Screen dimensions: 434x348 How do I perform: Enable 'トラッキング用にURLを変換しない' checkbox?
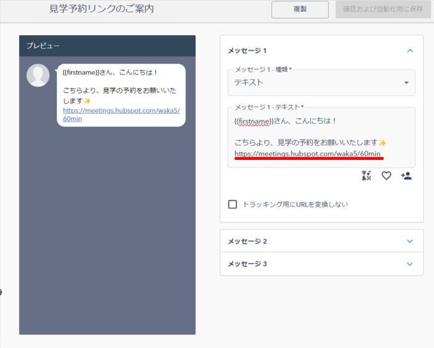(233, 205)
